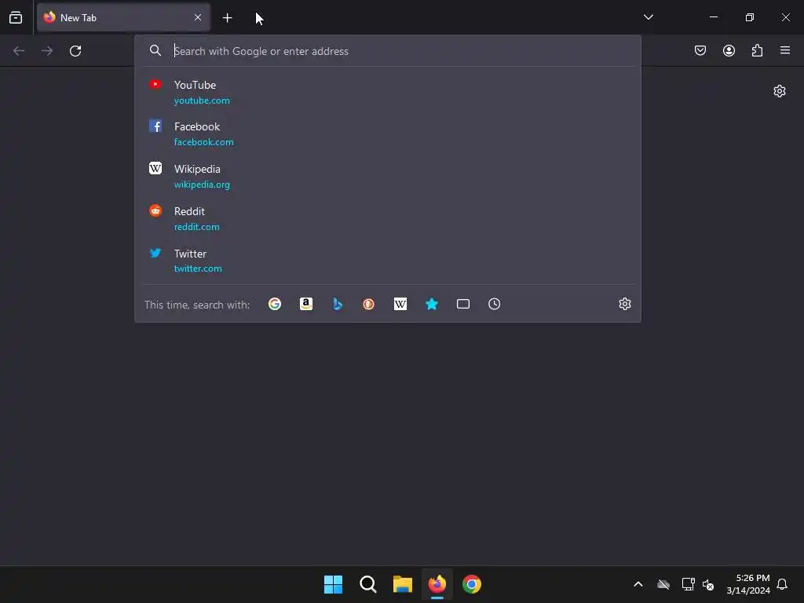Click the Reddit favicon icon
The width and height of the screenshot is (804, 603).
pos(155,210)
